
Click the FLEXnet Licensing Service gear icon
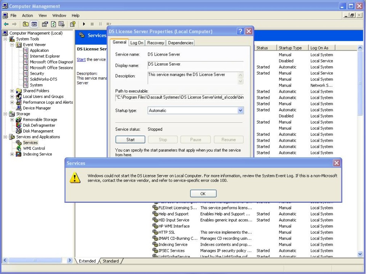pos(155,207)
